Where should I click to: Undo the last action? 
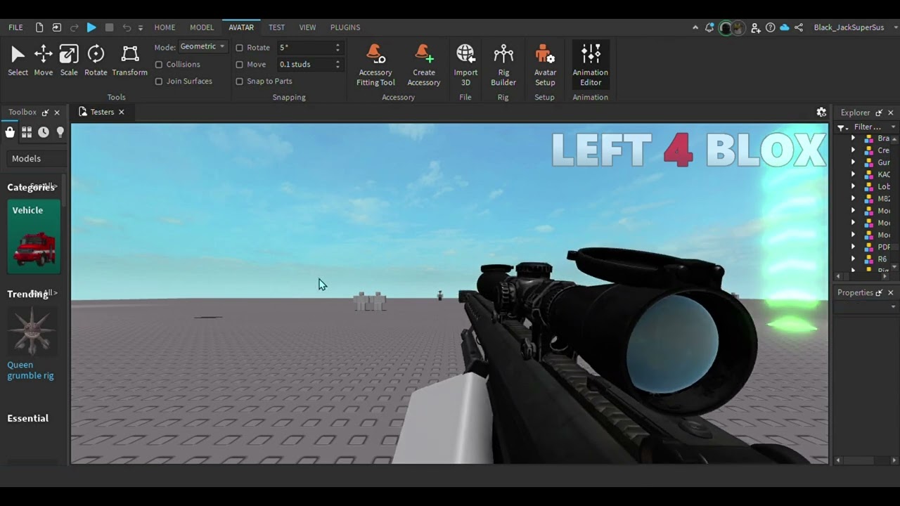127,27
